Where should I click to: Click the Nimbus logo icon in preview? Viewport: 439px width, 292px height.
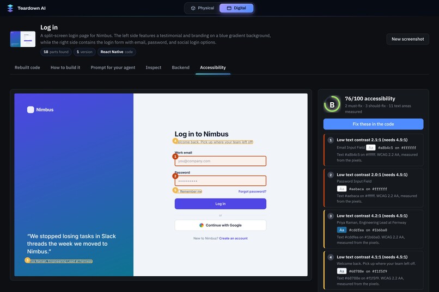[x=31, y=109]
